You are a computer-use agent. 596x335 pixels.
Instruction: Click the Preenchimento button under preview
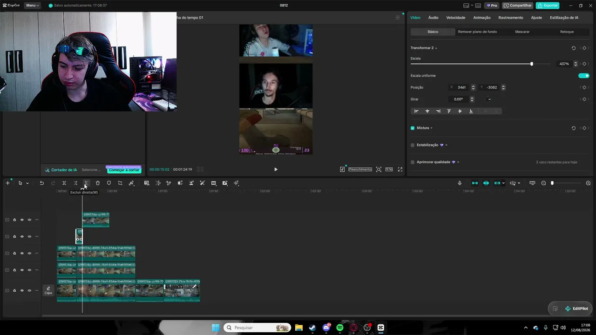pyautogui.click(x=360, y=169)
